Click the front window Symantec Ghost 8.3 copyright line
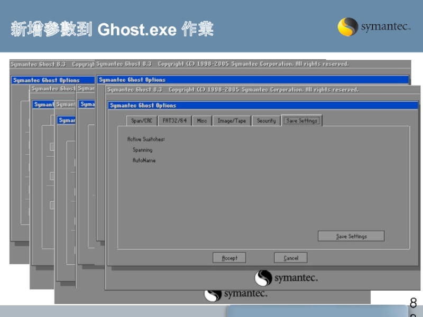This screenshot has height=317, width=423. (233, 89)
